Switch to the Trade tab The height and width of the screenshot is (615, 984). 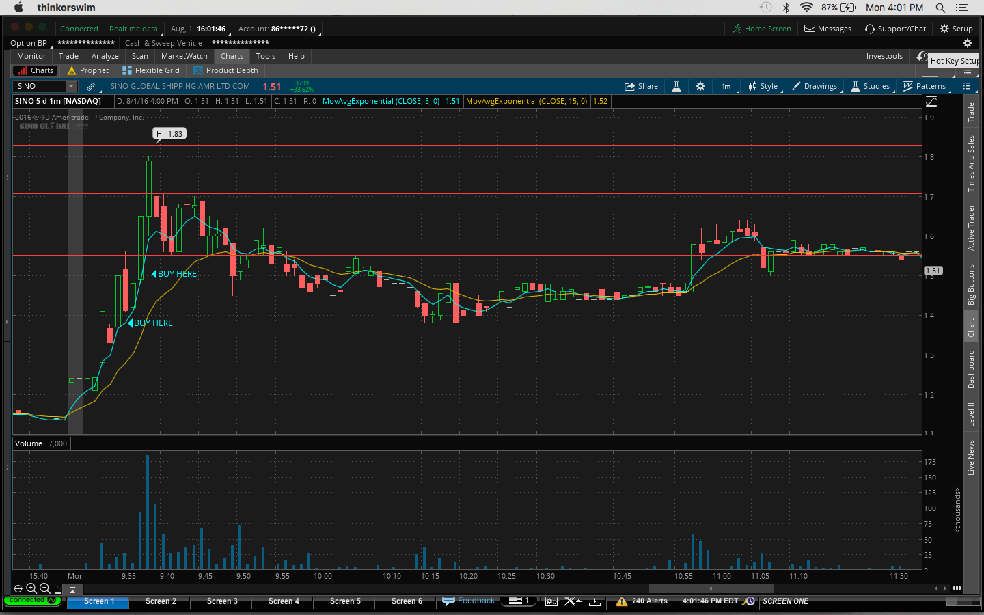point(68,56)
